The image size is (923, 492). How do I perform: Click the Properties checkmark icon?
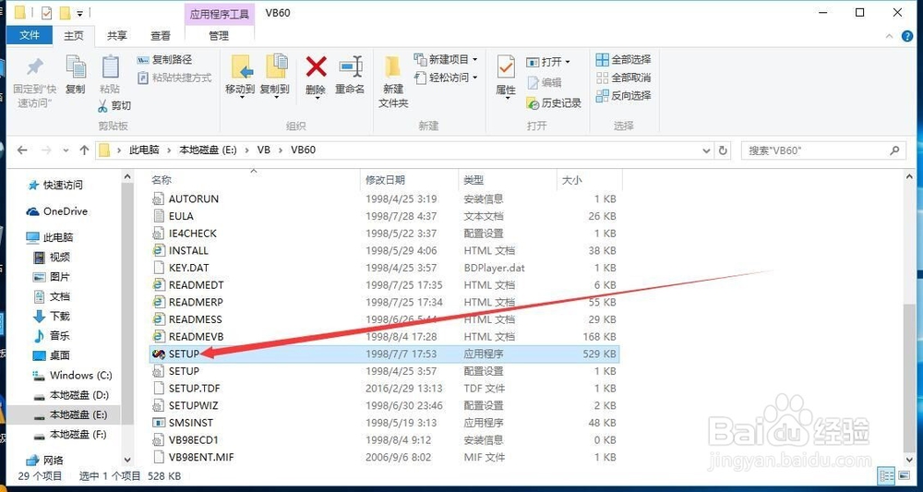tap(506, 67)
